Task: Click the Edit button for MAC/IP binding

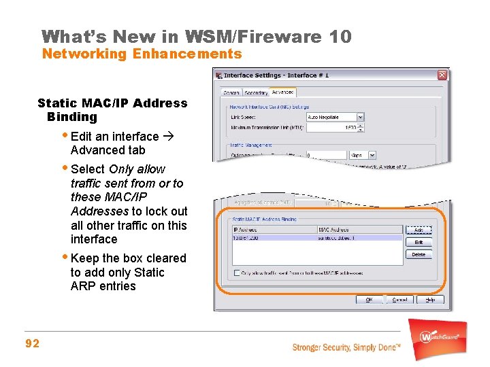Action: [x=419, y=242]
